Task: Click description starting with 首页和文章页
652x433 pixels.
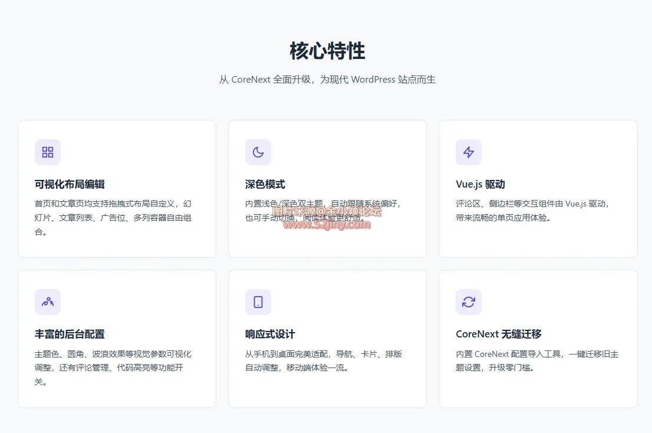Action: 113,217
